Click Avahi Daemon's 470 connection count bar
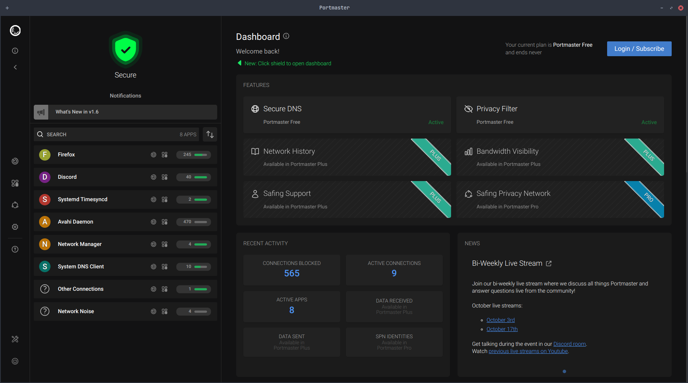Screen dimensions: 688x383 click(x=194, y=222)
